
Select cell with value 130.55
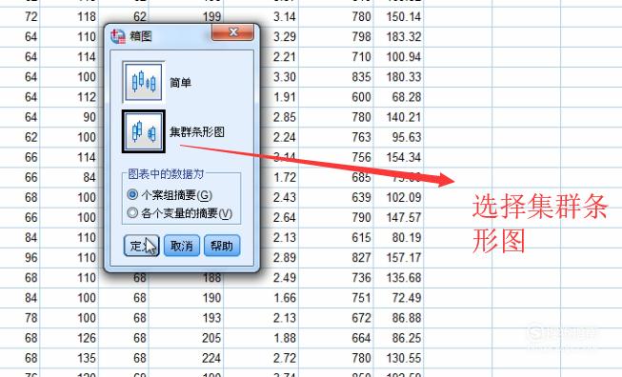pyautogui.click(x=399, y=358)
